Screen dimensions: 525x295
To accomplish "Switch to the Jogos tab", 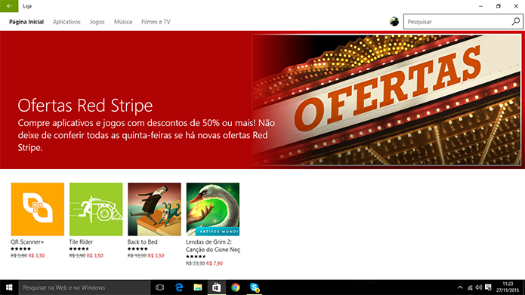I will click(97, 22).
